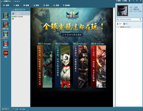Open the 直播 live stream menu item
143x111 pixels.
(16, 5)
